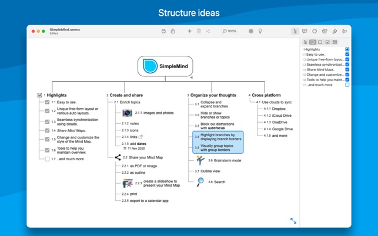Uncheck 'Tools to help you maint...' in side panel
378x236 pixels.
347,80
